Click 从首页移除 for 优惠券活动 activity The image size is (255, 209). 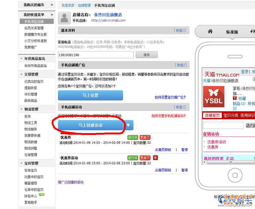pyautogui.click(x=163, y=170)
